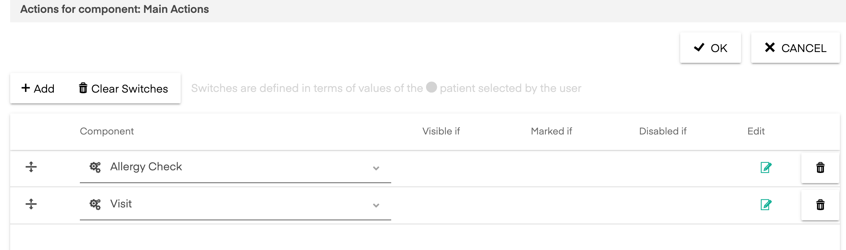Viewport: 846px width, 250px height.
Task: Click Clear Switches button
Action: 124,89
